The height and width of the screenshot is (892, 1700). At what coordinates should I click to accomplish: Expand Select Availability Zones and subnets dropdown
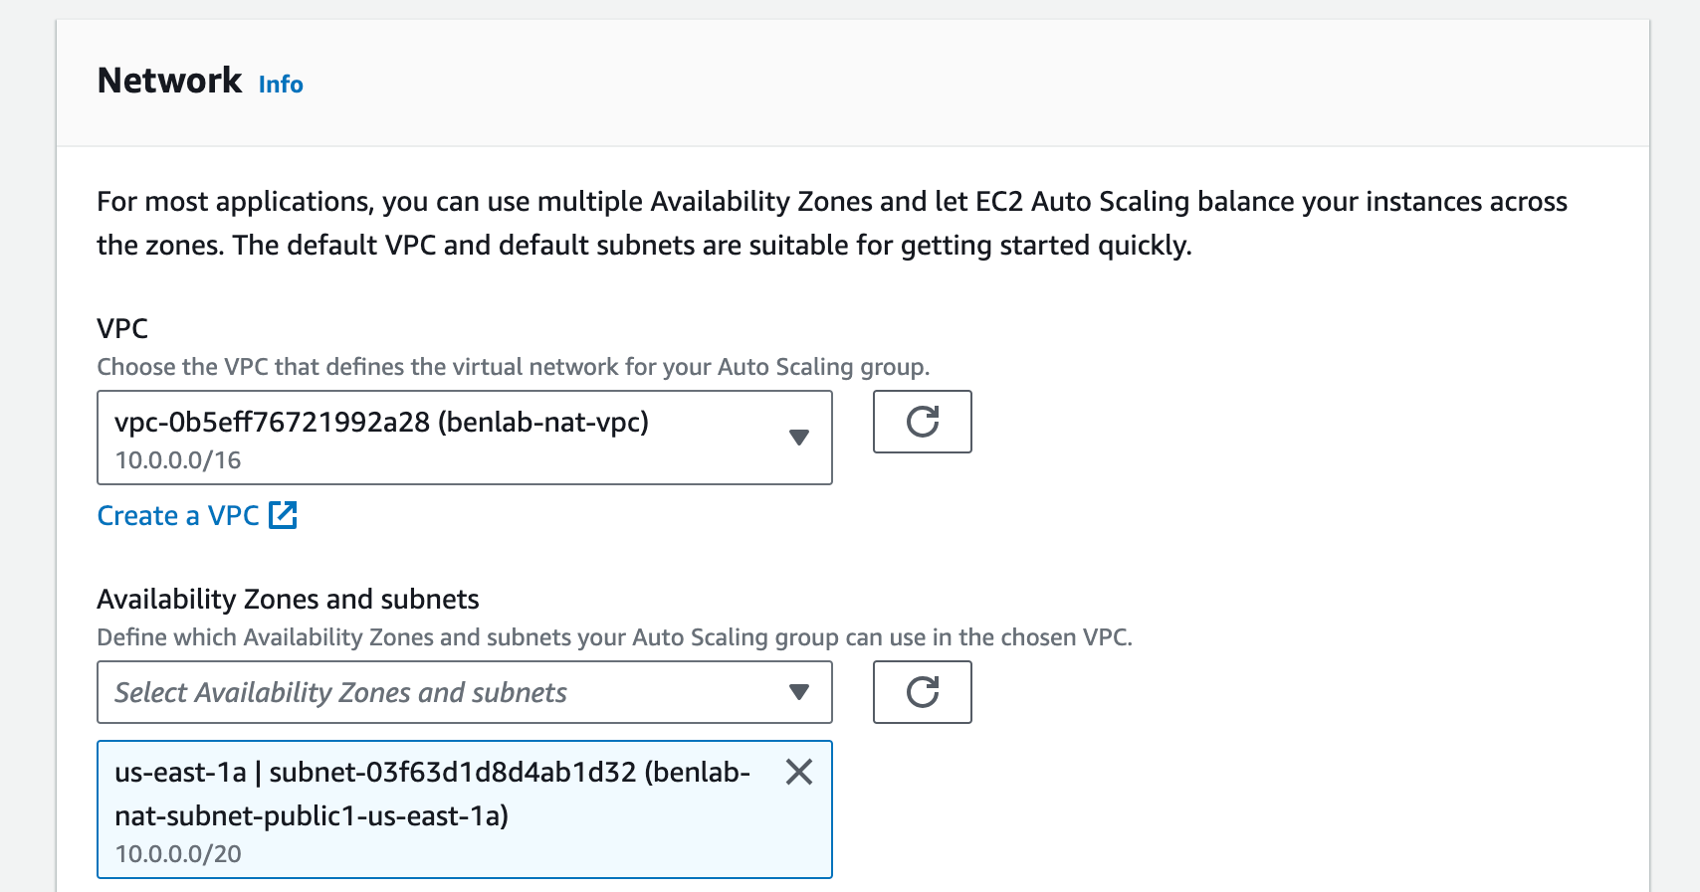pyautogui.click(x=465, y=692)
